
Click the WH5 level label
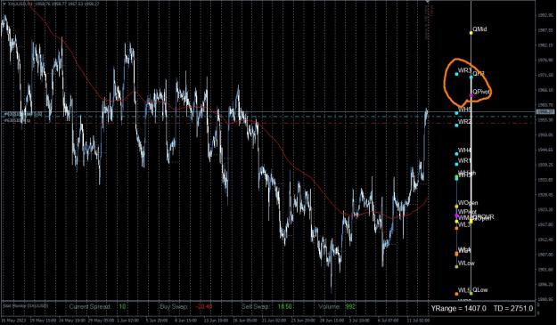click(464, 110)
